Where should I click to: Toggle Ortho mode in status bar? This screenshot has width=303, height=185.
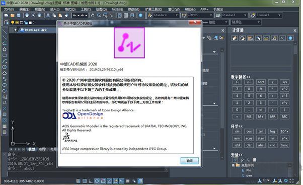91,181
